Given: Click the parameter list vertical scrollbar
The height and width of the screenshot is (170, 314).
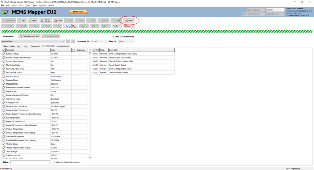Looking at the screenshot, I should coord(90,100).
